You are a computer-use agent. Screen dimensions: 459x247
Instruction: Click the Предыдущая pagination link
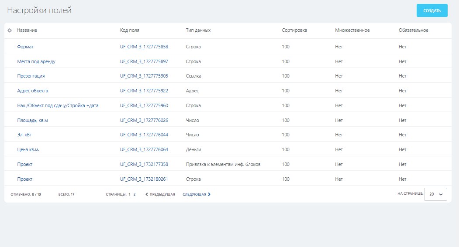click(x=160, y=194)
